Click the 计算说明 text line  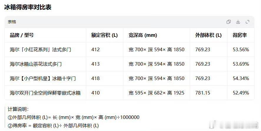(x=18, y=109)
